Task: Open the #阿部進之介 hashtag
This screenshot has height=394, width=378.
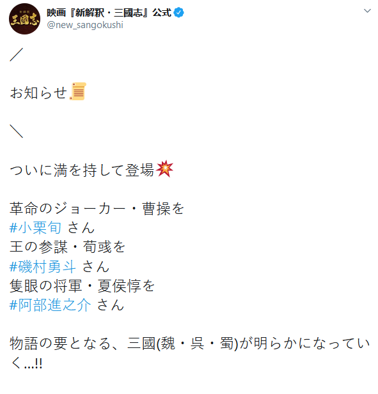Action: [50, 305]
